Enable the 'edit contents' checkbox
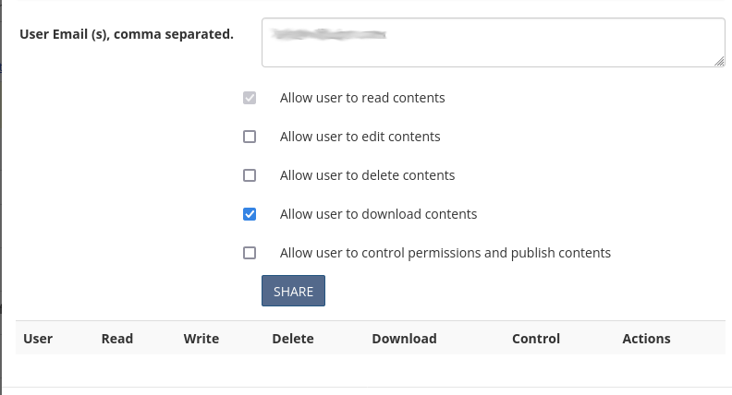 (x=250, y=137)
